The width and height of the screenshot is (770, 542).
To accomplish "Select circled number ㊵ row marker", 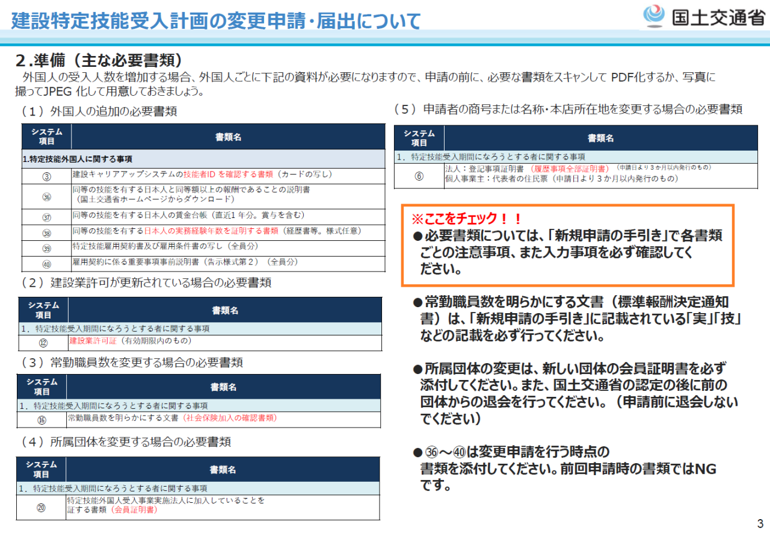I will point(46,263).
